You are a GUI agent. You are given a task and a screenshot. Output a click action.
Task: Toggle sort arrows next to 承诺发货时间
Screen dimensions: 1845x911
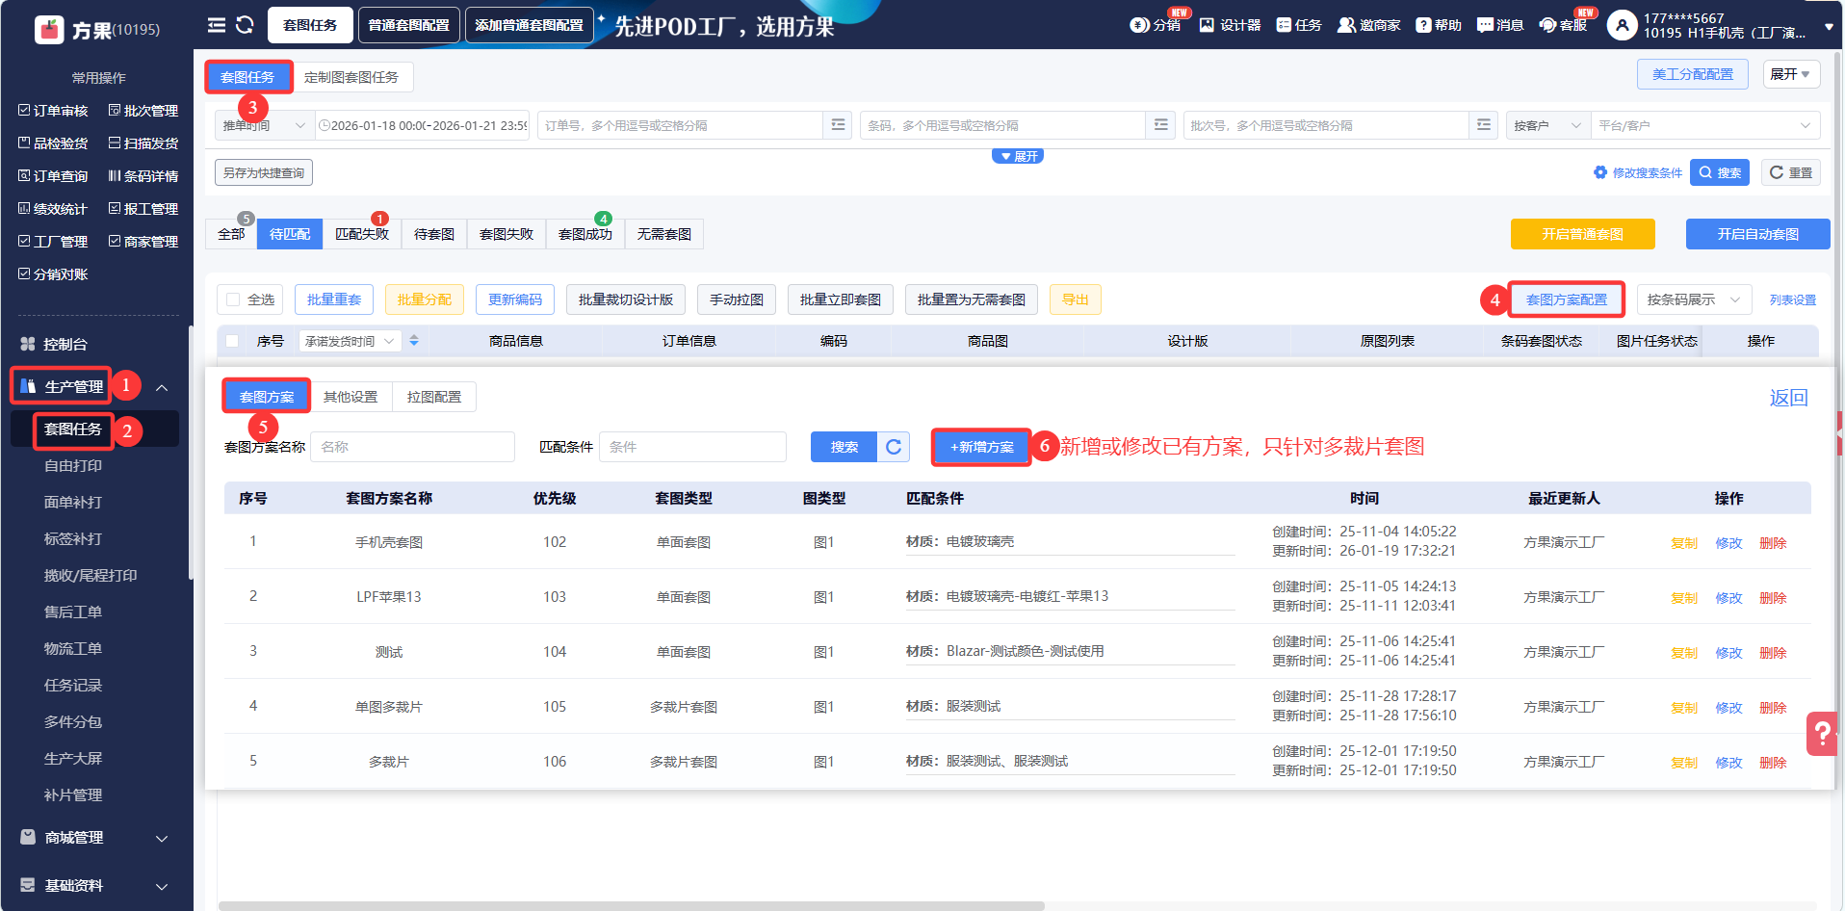coord(414,341)
